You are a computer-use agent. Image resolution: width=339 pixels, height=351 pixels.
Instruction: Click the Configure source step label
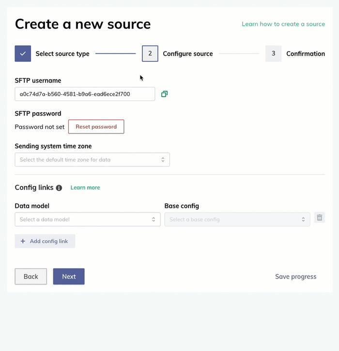point(188,54)
